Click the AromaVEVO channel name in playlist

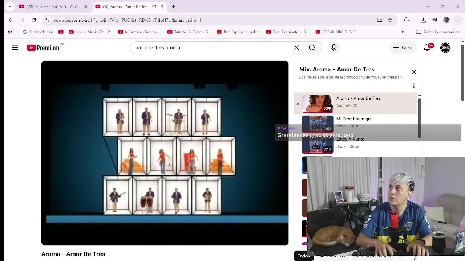pos(347,105)
